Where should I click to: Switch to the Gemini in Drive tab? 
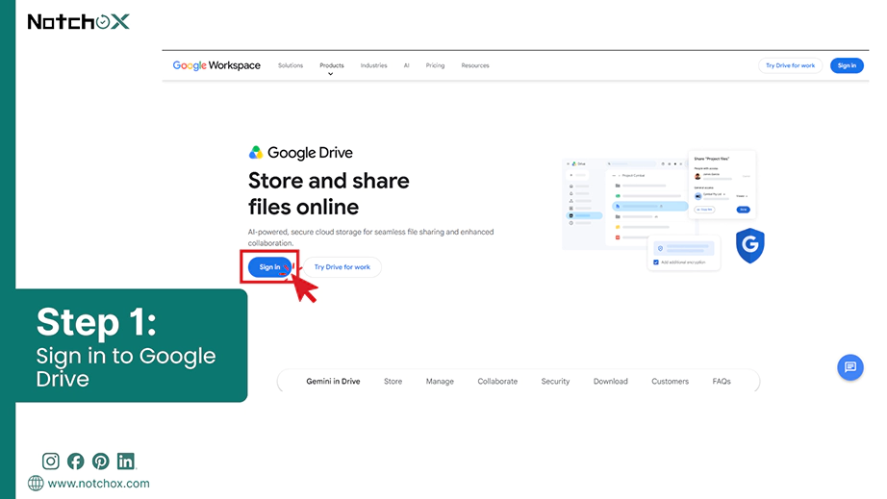pyautogui.click(x=333, y=382)
